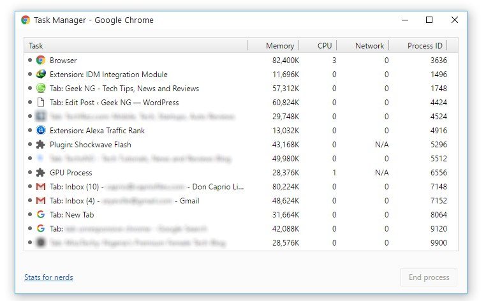
Task: Click process ID 5296
Action: coord(439,145)
